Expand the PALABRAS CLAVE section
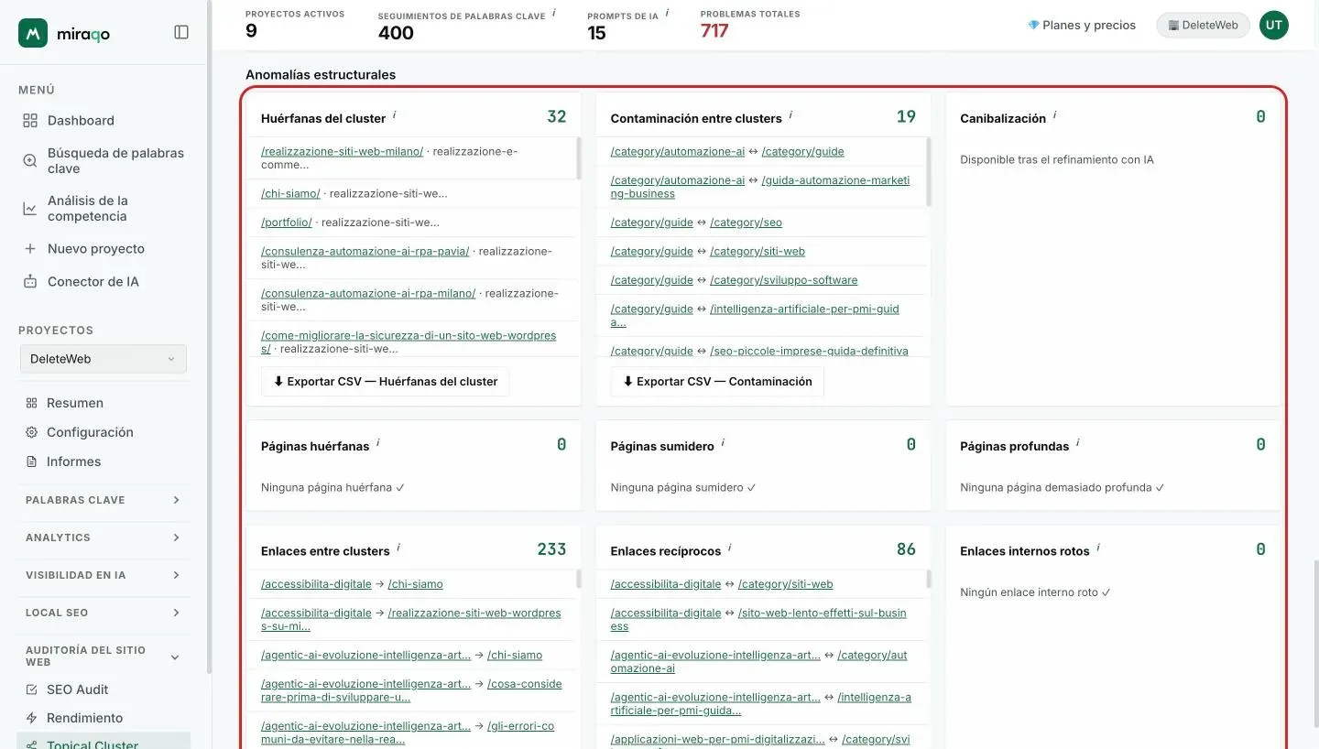1319x749 pixels. point(104,500)
